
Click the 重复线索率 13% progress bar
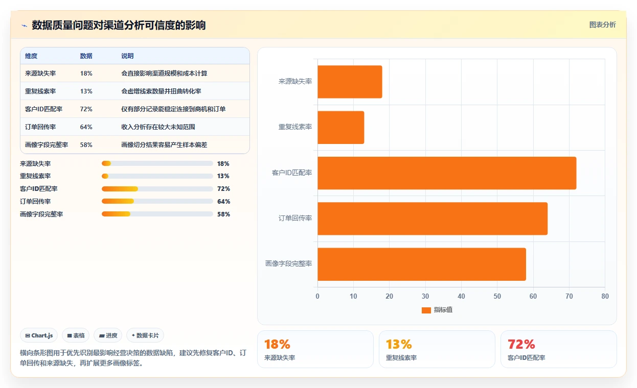pyautogui.click(x=157, y=176)
